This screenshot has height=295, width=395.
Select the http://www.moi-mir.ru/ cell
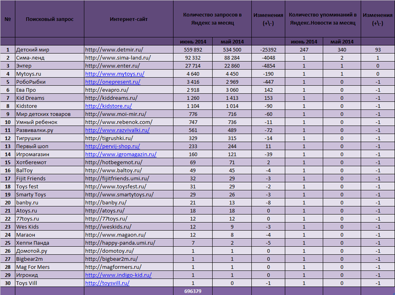point(129,114)
